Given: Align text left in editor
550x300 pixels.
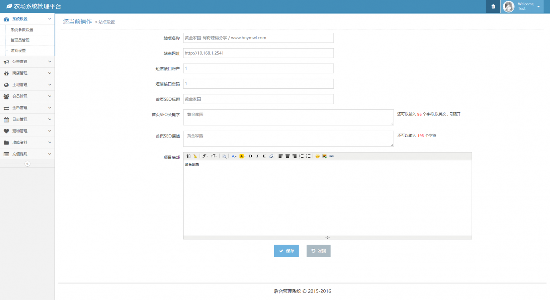Looking at the screenshot, I should 281,156.
